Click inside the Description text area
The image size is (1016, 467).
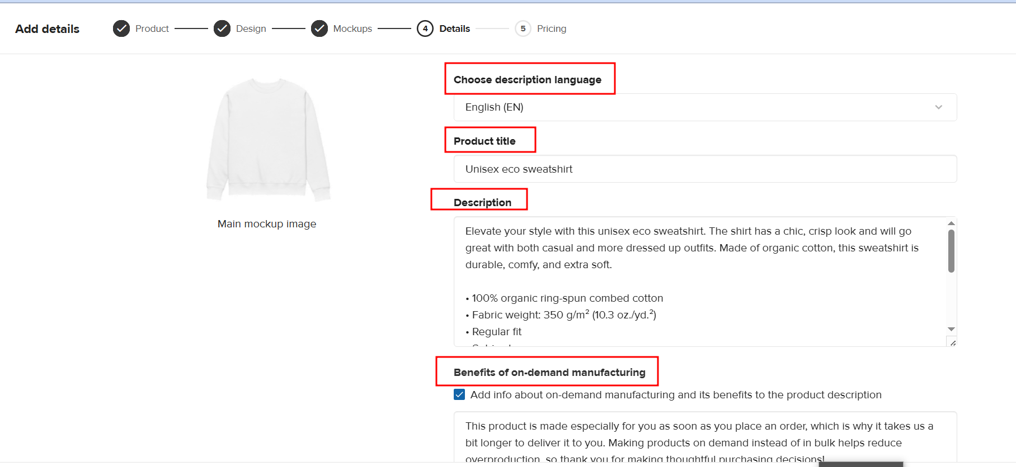[x=699, y=279]
